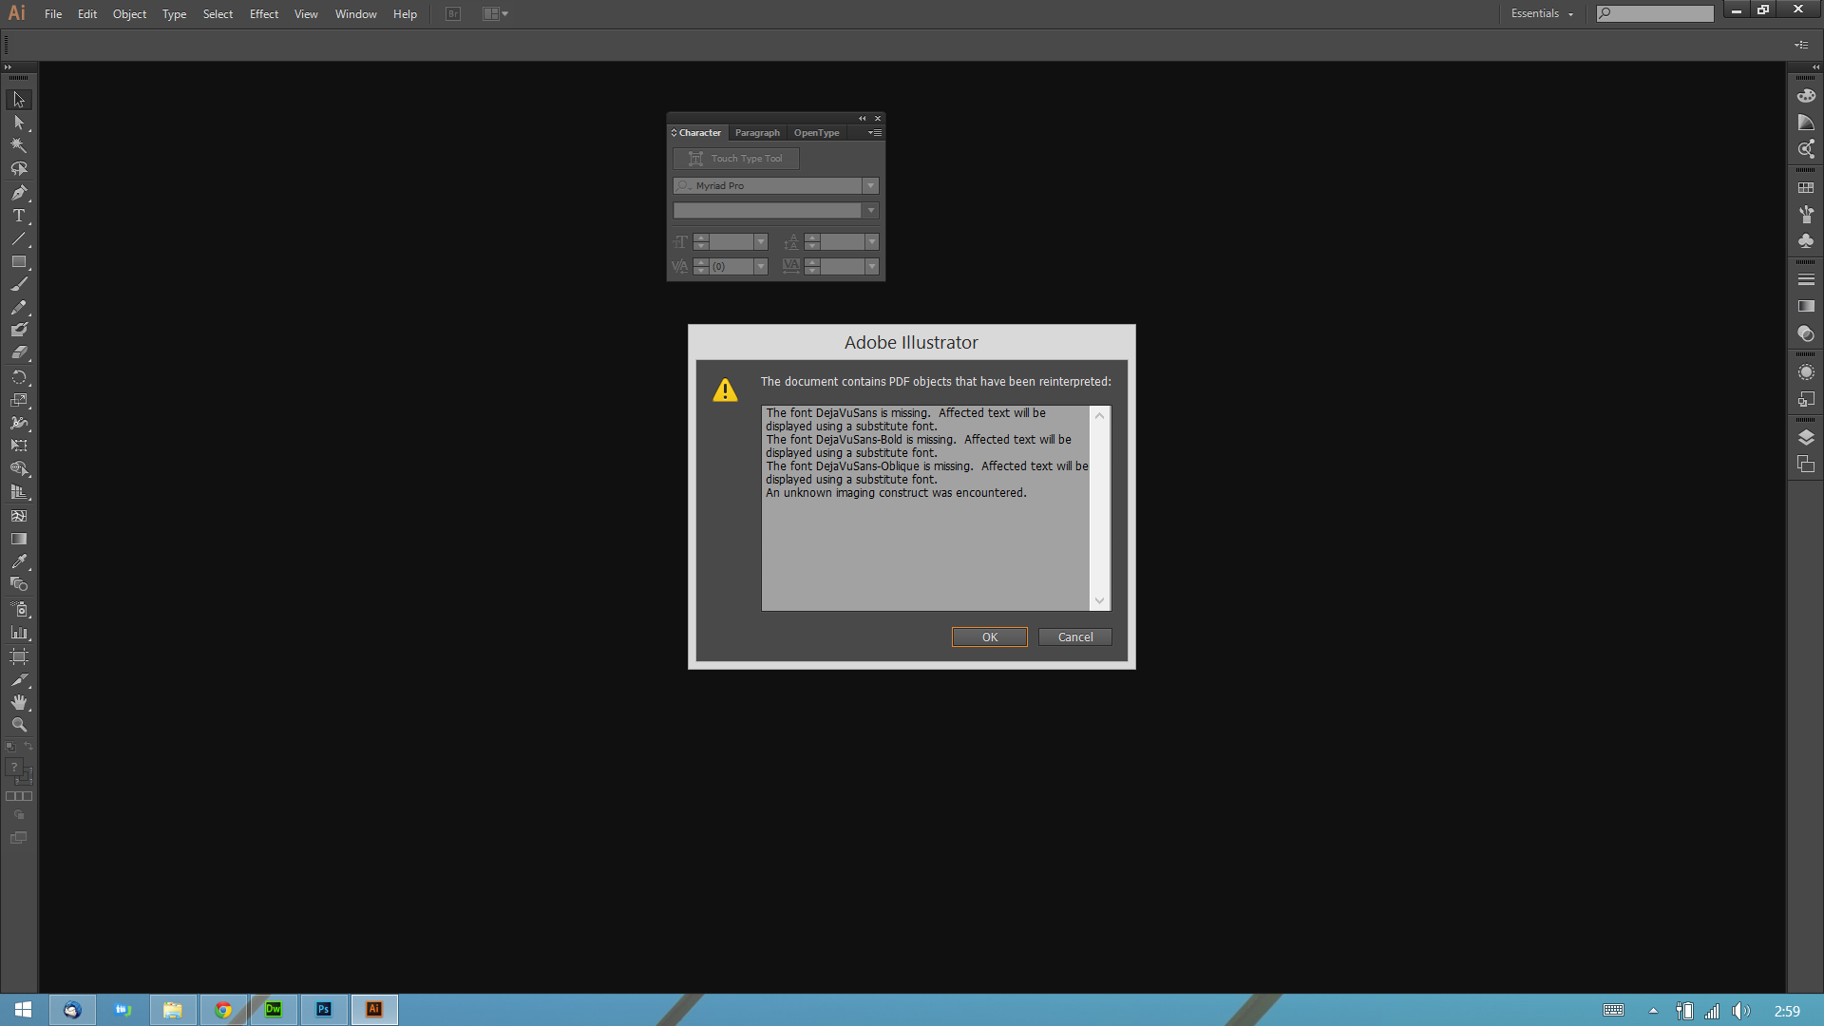Select the Blend tool
Viewport: 1824px width, 1026px height.
pos(19,584)
